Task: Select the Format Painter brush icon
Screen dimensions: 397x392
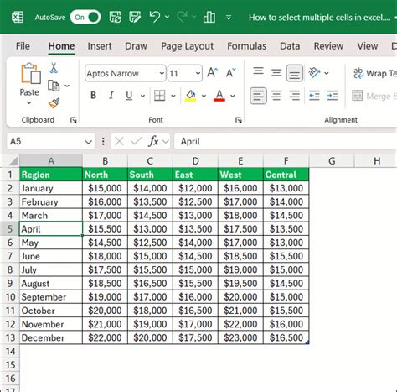Action: 54,103
